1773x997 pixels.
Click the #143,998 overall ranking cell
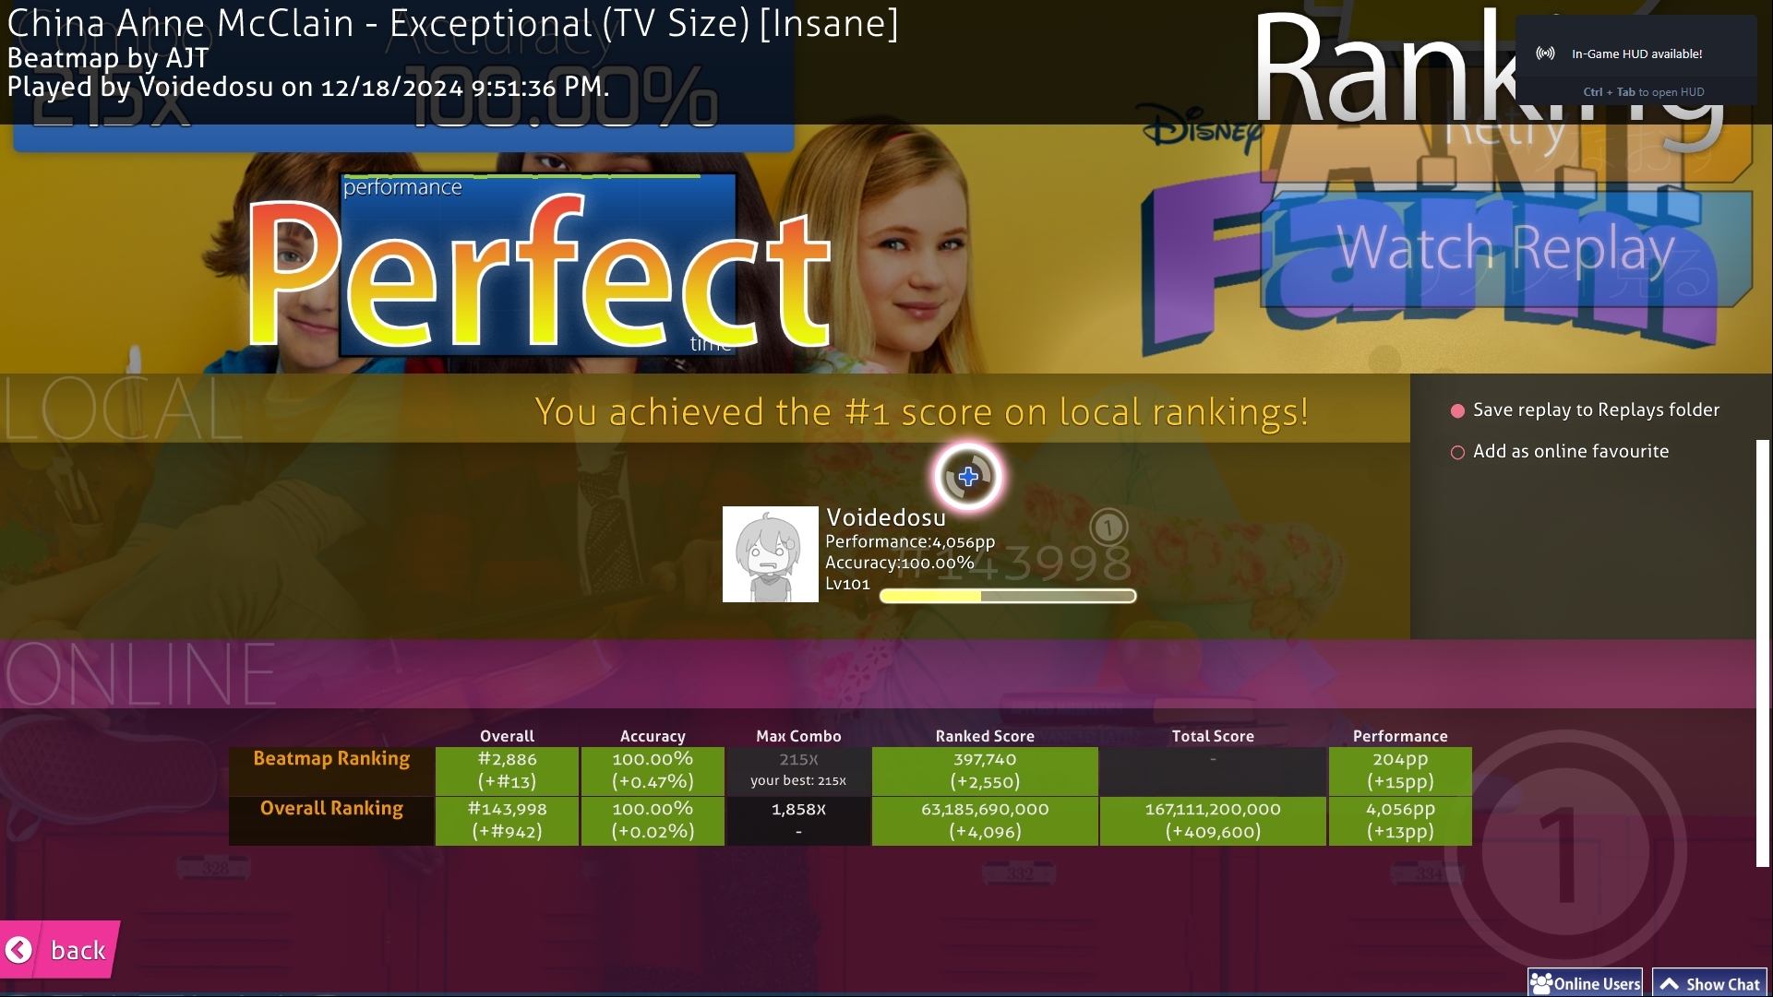click(x=507, y=820)
